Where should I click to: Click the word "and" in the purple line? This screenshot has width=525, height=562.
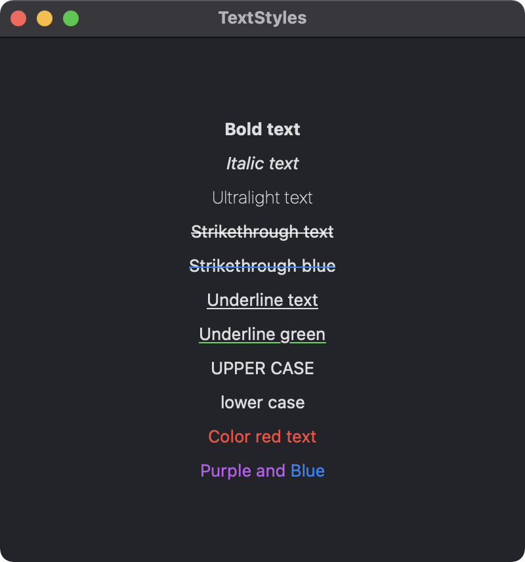[x=270, y=471]
